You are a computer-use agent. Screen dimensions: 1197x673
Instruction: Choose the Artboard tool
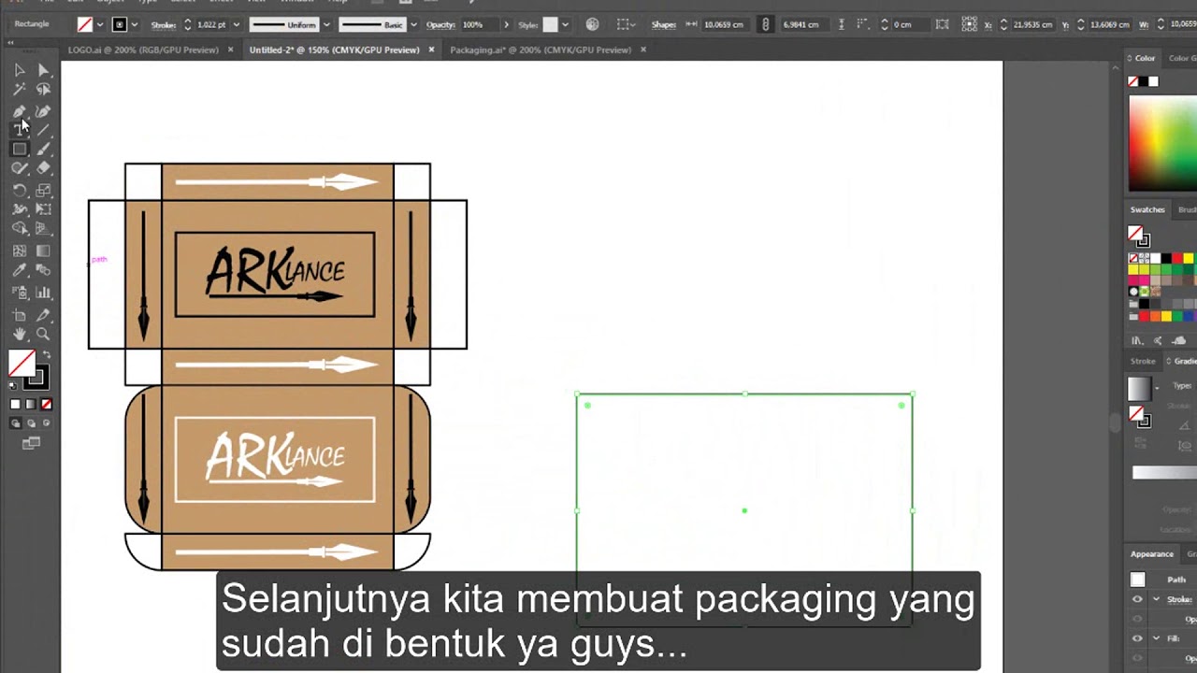click(20, 315)
